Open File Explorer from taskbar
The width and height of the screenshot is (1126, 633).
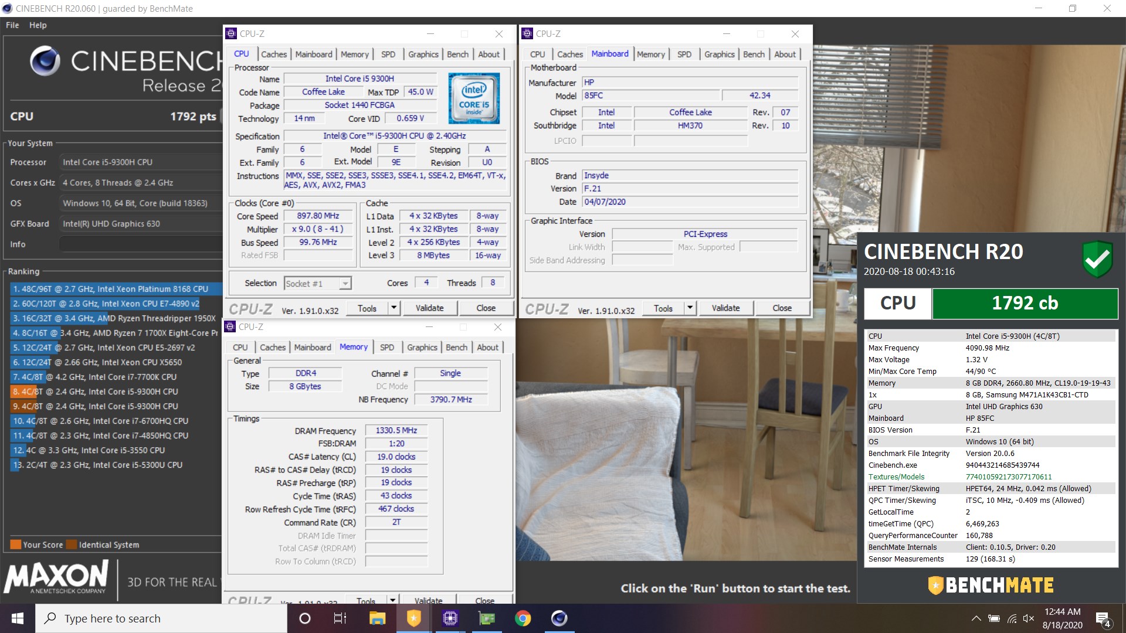(377, 618)
